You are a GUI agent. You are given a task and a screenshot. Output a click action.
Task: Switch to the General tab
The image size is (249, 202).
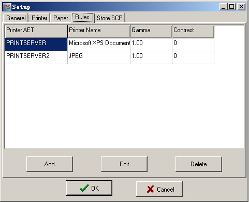coord(16,18)
